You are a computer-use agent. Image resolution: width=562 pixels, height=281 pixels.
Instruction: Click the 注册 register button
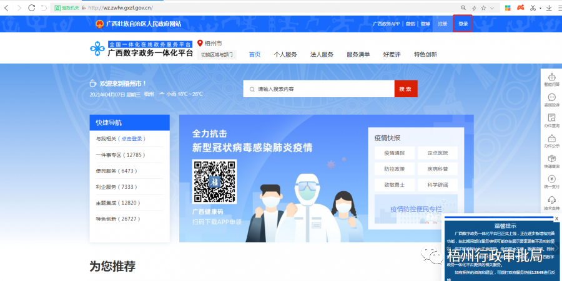point(443,24)
